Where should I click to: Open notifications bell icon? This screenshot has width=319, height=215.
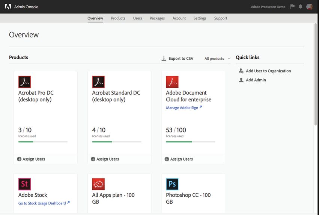point(301,7)
